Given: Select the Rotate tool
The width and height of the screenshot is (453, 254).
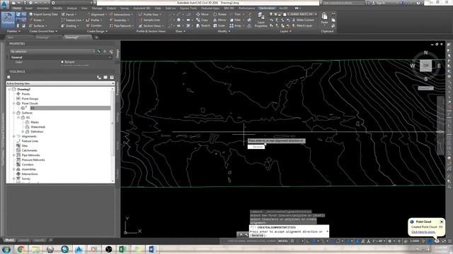Looking at the screenshot, I should pos(220,14).
